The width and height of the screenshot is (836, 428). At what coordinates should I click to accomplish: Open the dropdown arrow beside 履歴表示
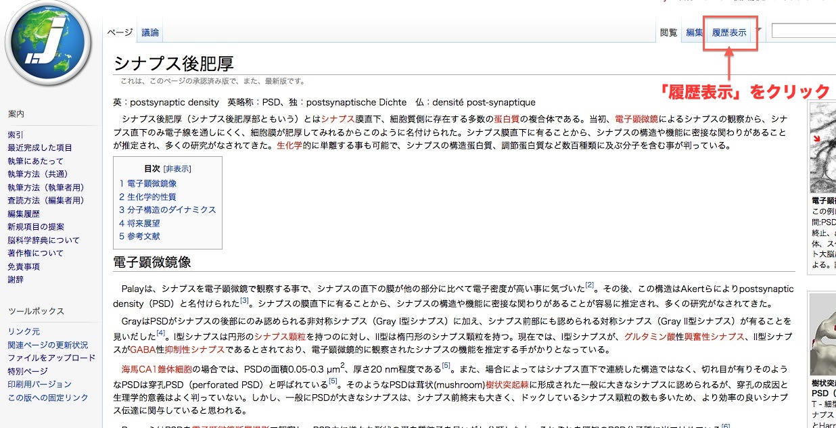click(759, 32)
